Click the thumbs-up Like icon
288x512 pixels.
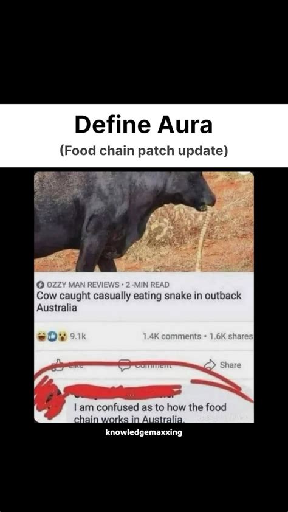point(59,365)
